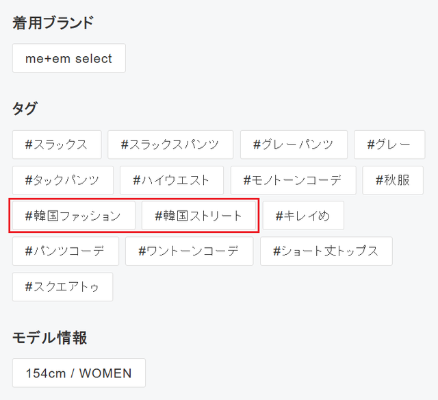
Task: Choose the #キレイめ tag
Action: pyautogui.click(x=303, y=216)
